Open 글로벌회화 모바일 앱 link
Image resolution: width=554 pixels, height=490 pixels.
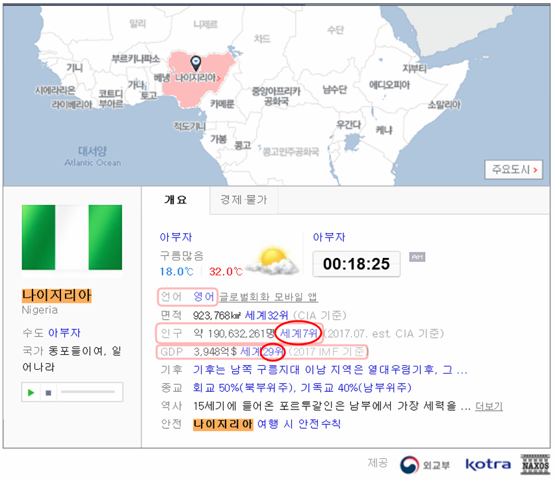(268, 297)
